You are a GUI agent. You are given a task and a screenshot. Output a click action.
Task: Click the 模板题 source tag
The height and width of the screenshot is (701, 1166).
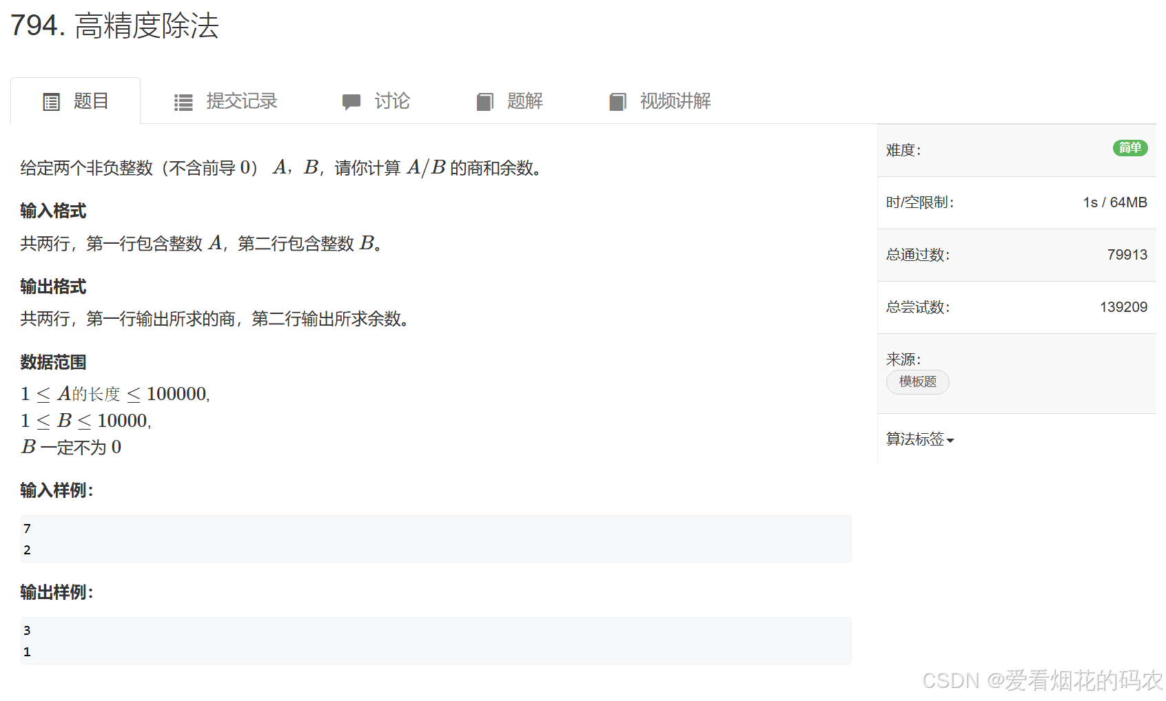click(x=918, y=381)
